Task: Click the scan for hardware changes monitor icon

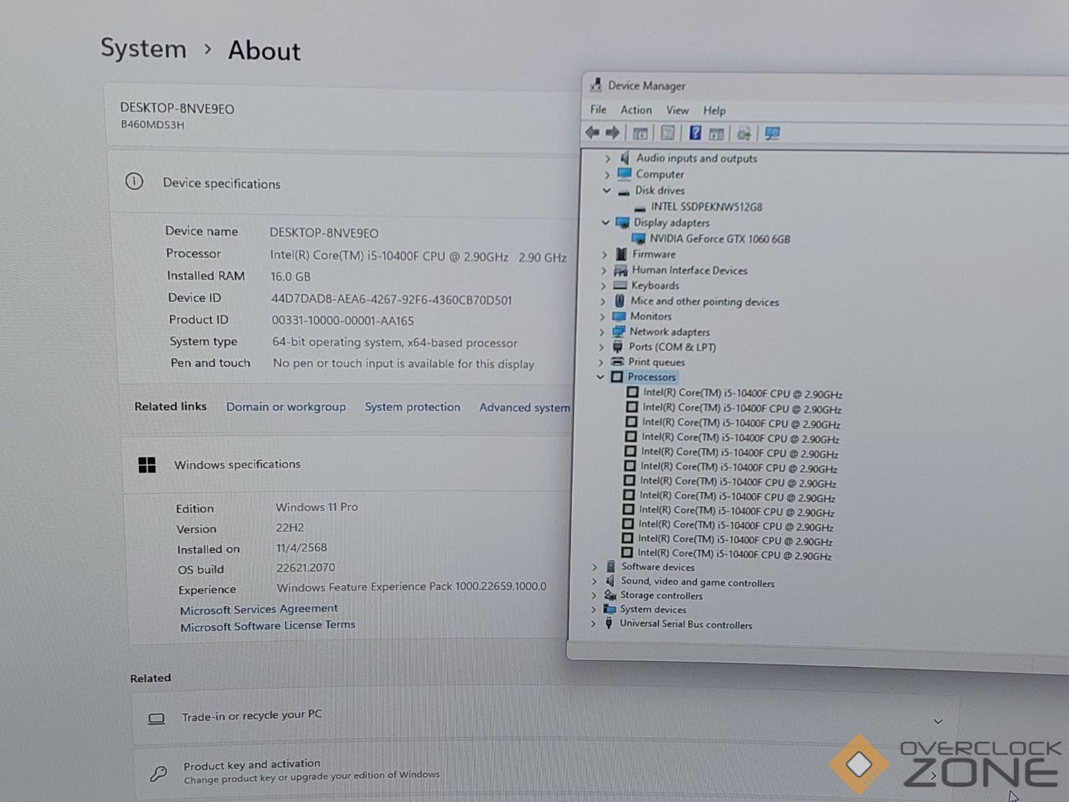Action: coord(772,134)
